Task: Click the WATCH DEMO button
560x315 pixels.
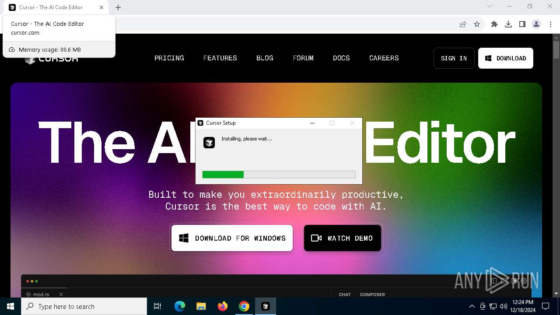Action: tap(342, 238)
